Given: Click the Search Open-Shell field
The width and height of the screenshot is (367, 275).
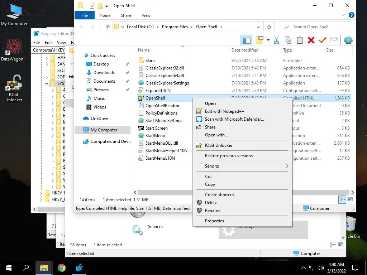Looking at the screenshot, I should (x=315, y=27).
